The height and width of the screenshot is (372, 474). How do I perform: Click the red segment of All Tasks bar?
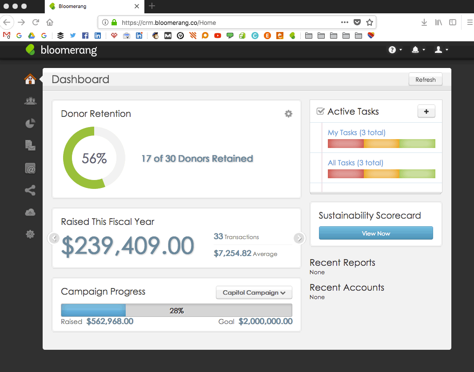tap(346, 174)
